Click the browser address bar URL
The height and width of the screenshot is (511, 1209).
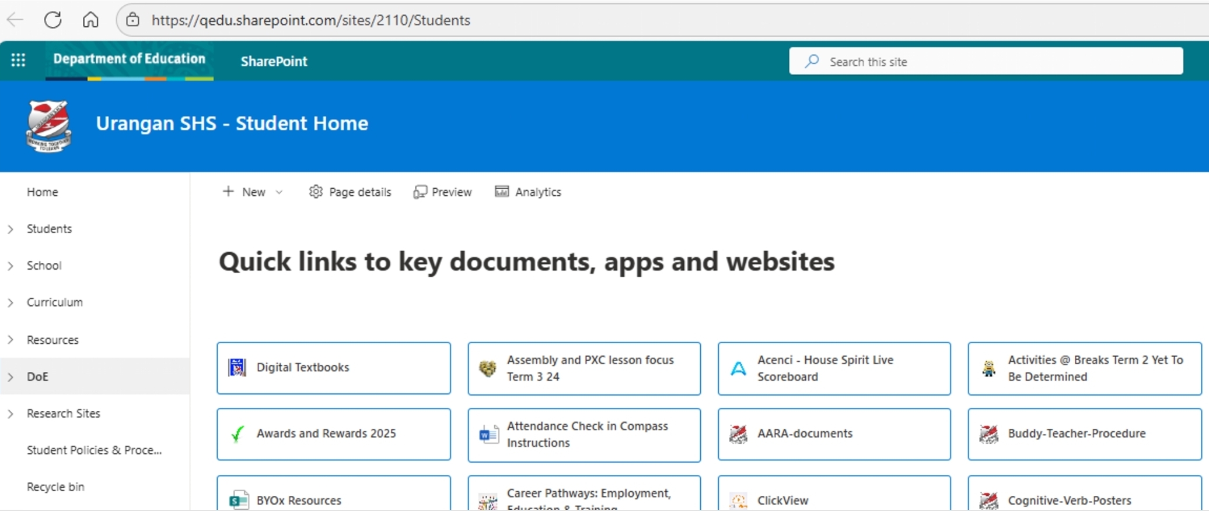click(310, 20)
